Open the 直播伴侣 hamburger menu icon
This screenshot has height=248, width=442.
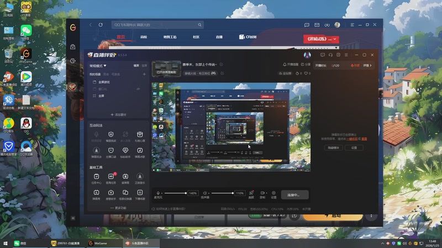(x=346, y=55)
